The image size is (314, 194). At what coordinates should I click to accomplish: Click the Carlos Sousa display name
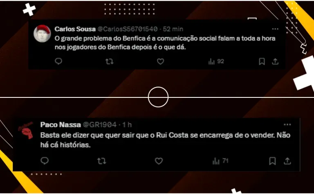(x=75, y=29)
